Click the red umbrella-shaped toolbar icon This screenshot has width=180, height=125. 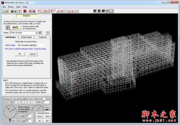pos(40,11)
